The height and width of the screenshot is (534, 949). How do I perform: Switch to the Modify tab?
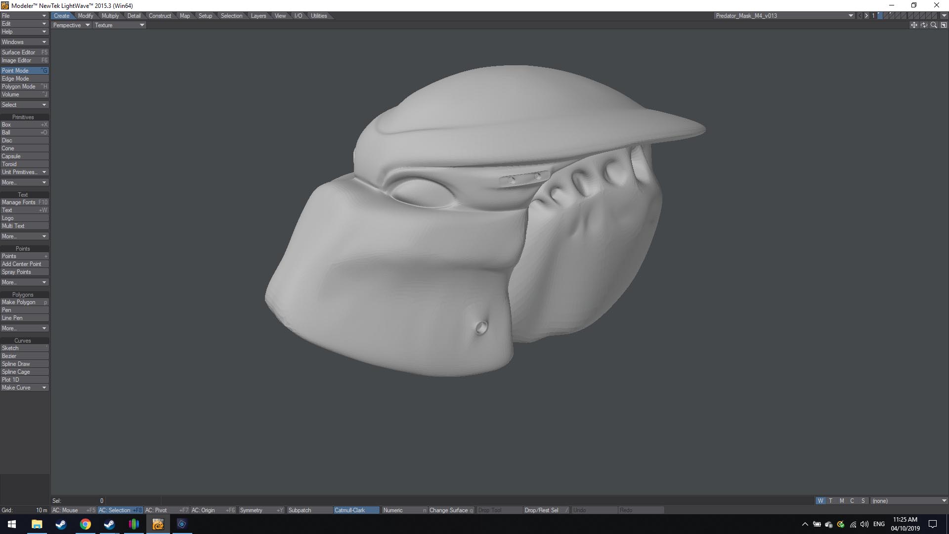[86, 16]
